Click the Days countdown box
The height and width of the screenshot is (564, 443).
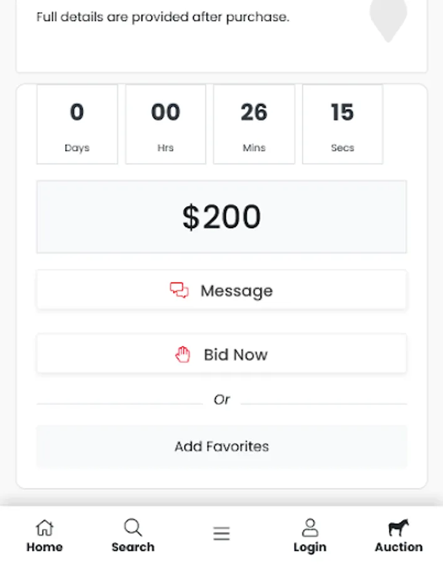pos(77,124)
